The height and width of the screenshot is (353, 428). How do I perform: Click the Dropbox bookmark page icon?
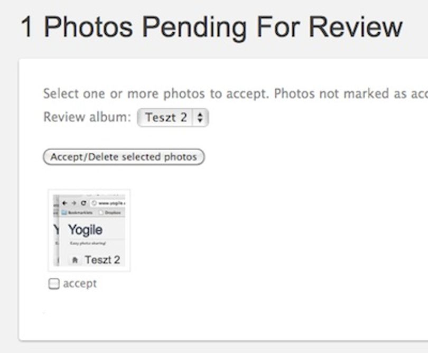pos(101,212)
